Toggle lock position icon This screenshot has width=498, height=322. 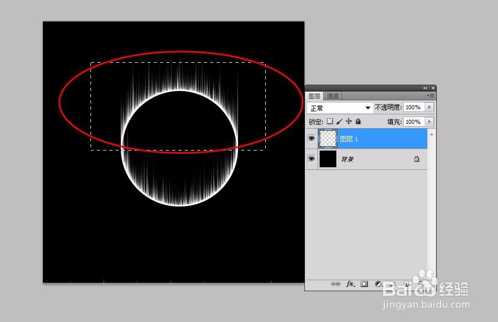[x=349, y=121]
